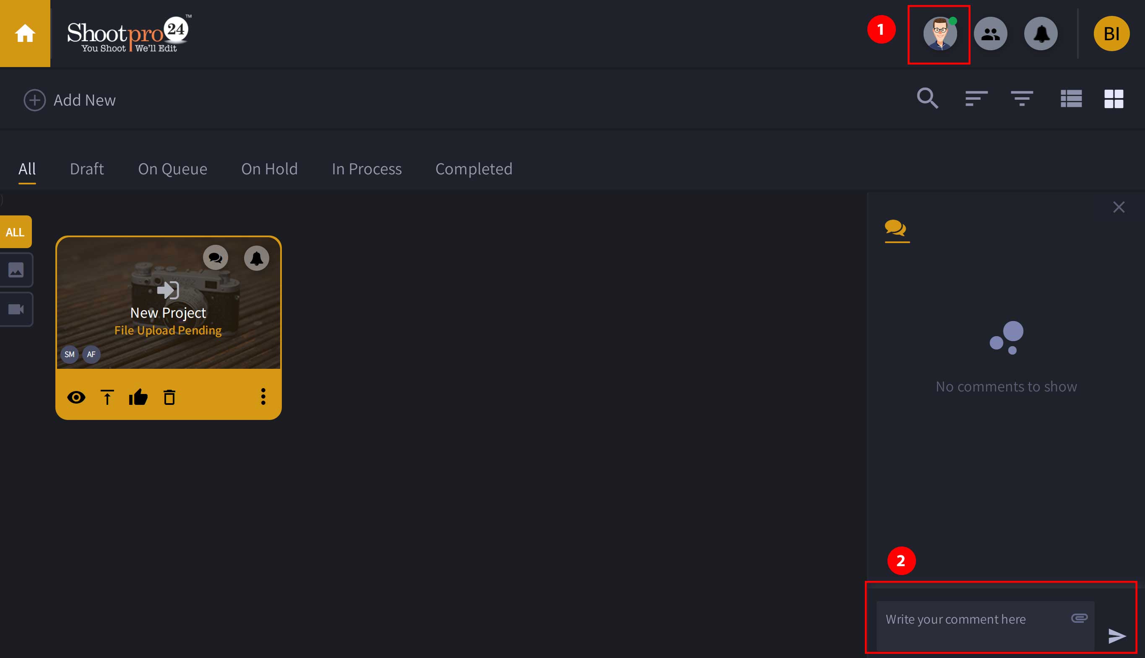Go to the Shootpro24 home page
The height and width of the screenshot is (658, 1145).
[x=24, y=33]
